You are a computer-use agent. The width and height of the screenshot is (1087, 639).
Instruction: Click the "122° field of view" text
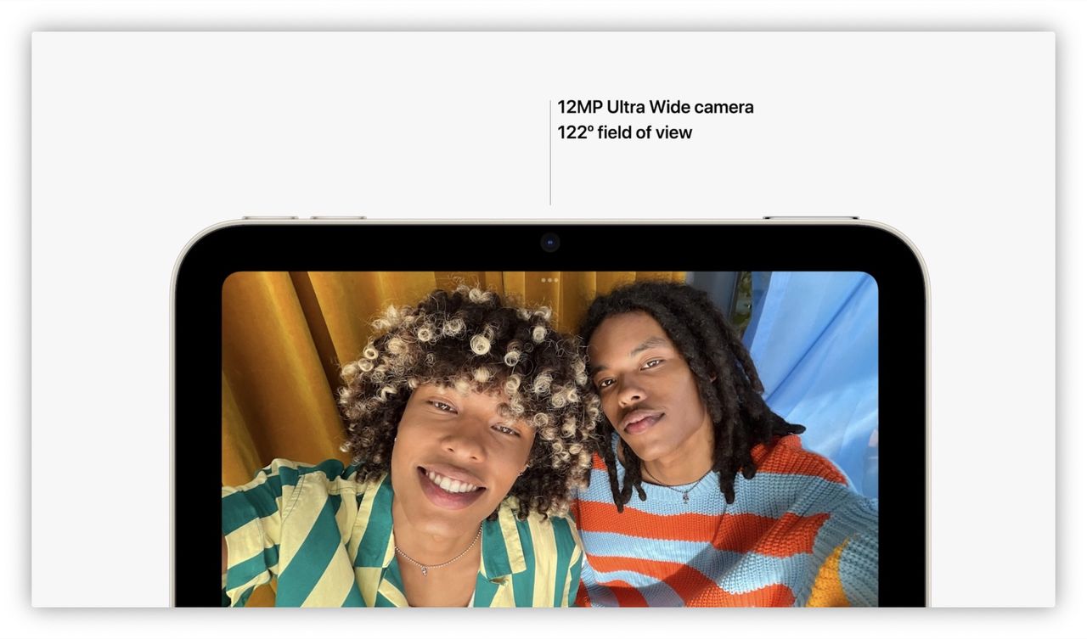click(x=624, y=132)
